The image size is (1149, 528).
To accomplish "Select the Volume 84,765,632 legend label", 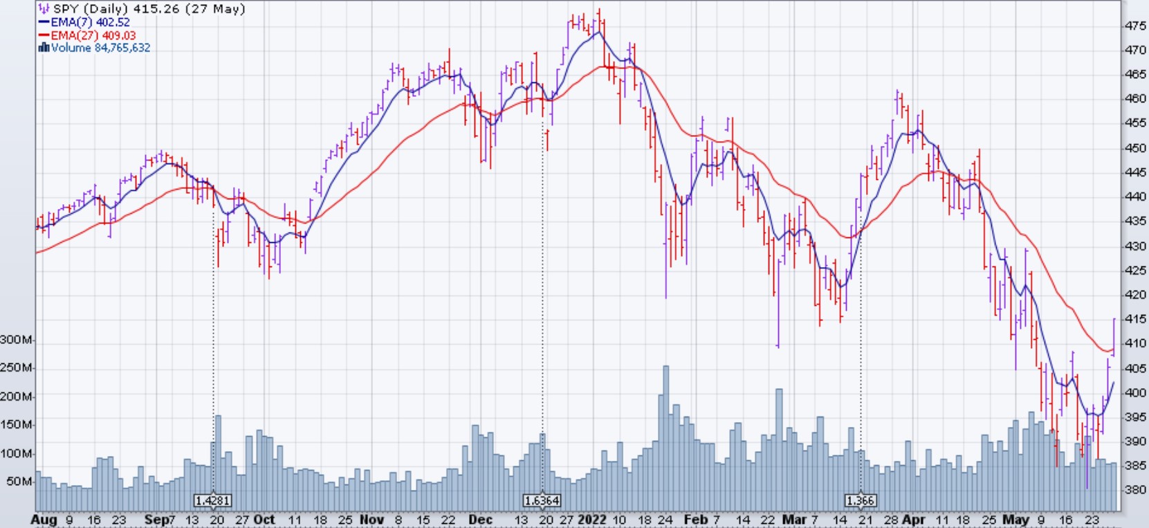I will (100, 48).
